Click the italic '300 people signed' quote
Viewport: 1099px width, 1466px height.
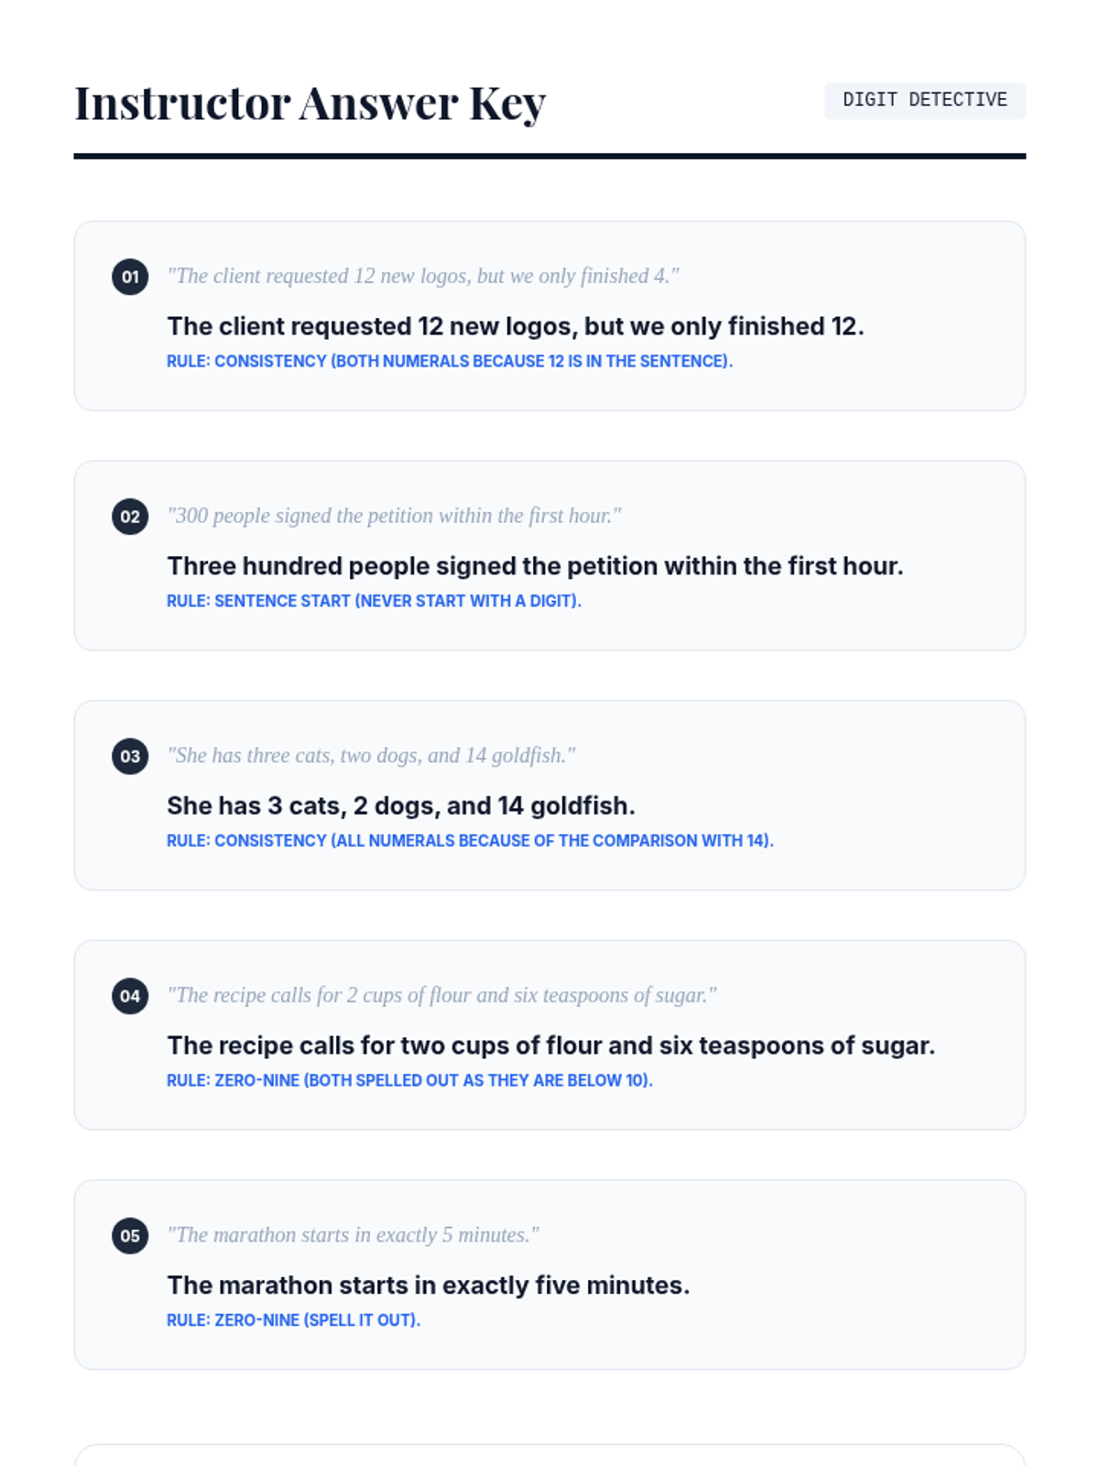(394, 516)
